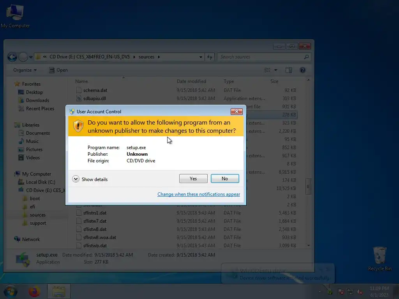
Task: Click the volume icon in system tray
Action: 359,292
